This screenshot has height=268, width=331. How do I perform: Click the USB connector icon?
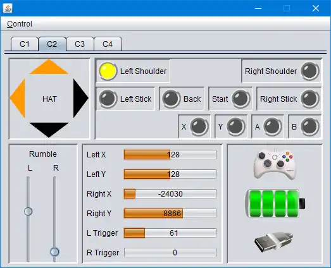(x=274, y=241)
